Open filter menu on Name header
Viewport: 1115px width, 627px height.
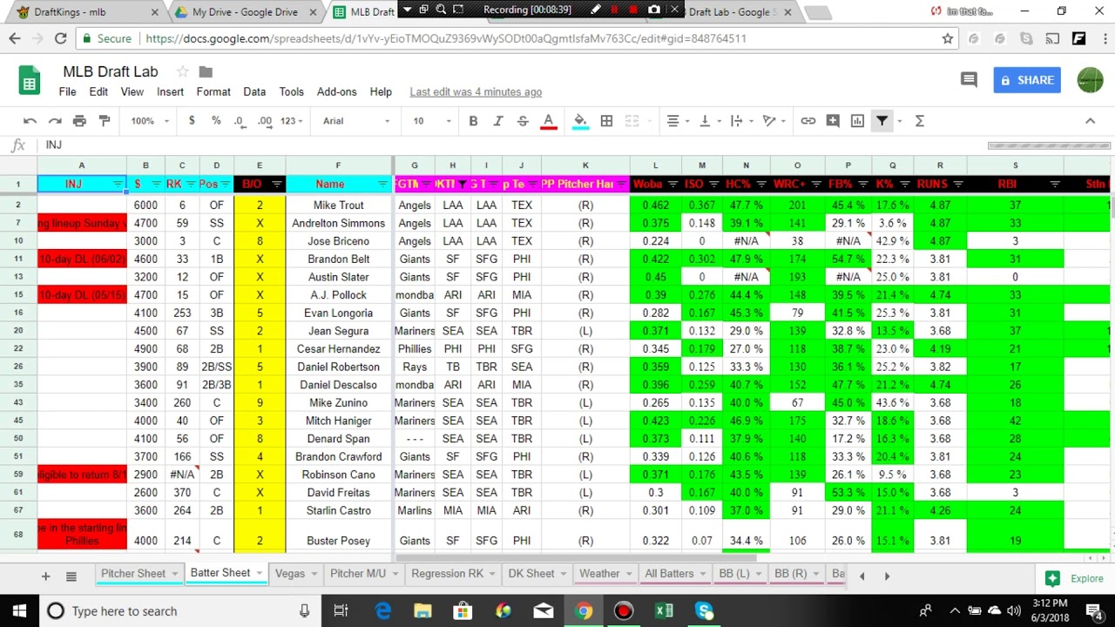coord(382,184)
